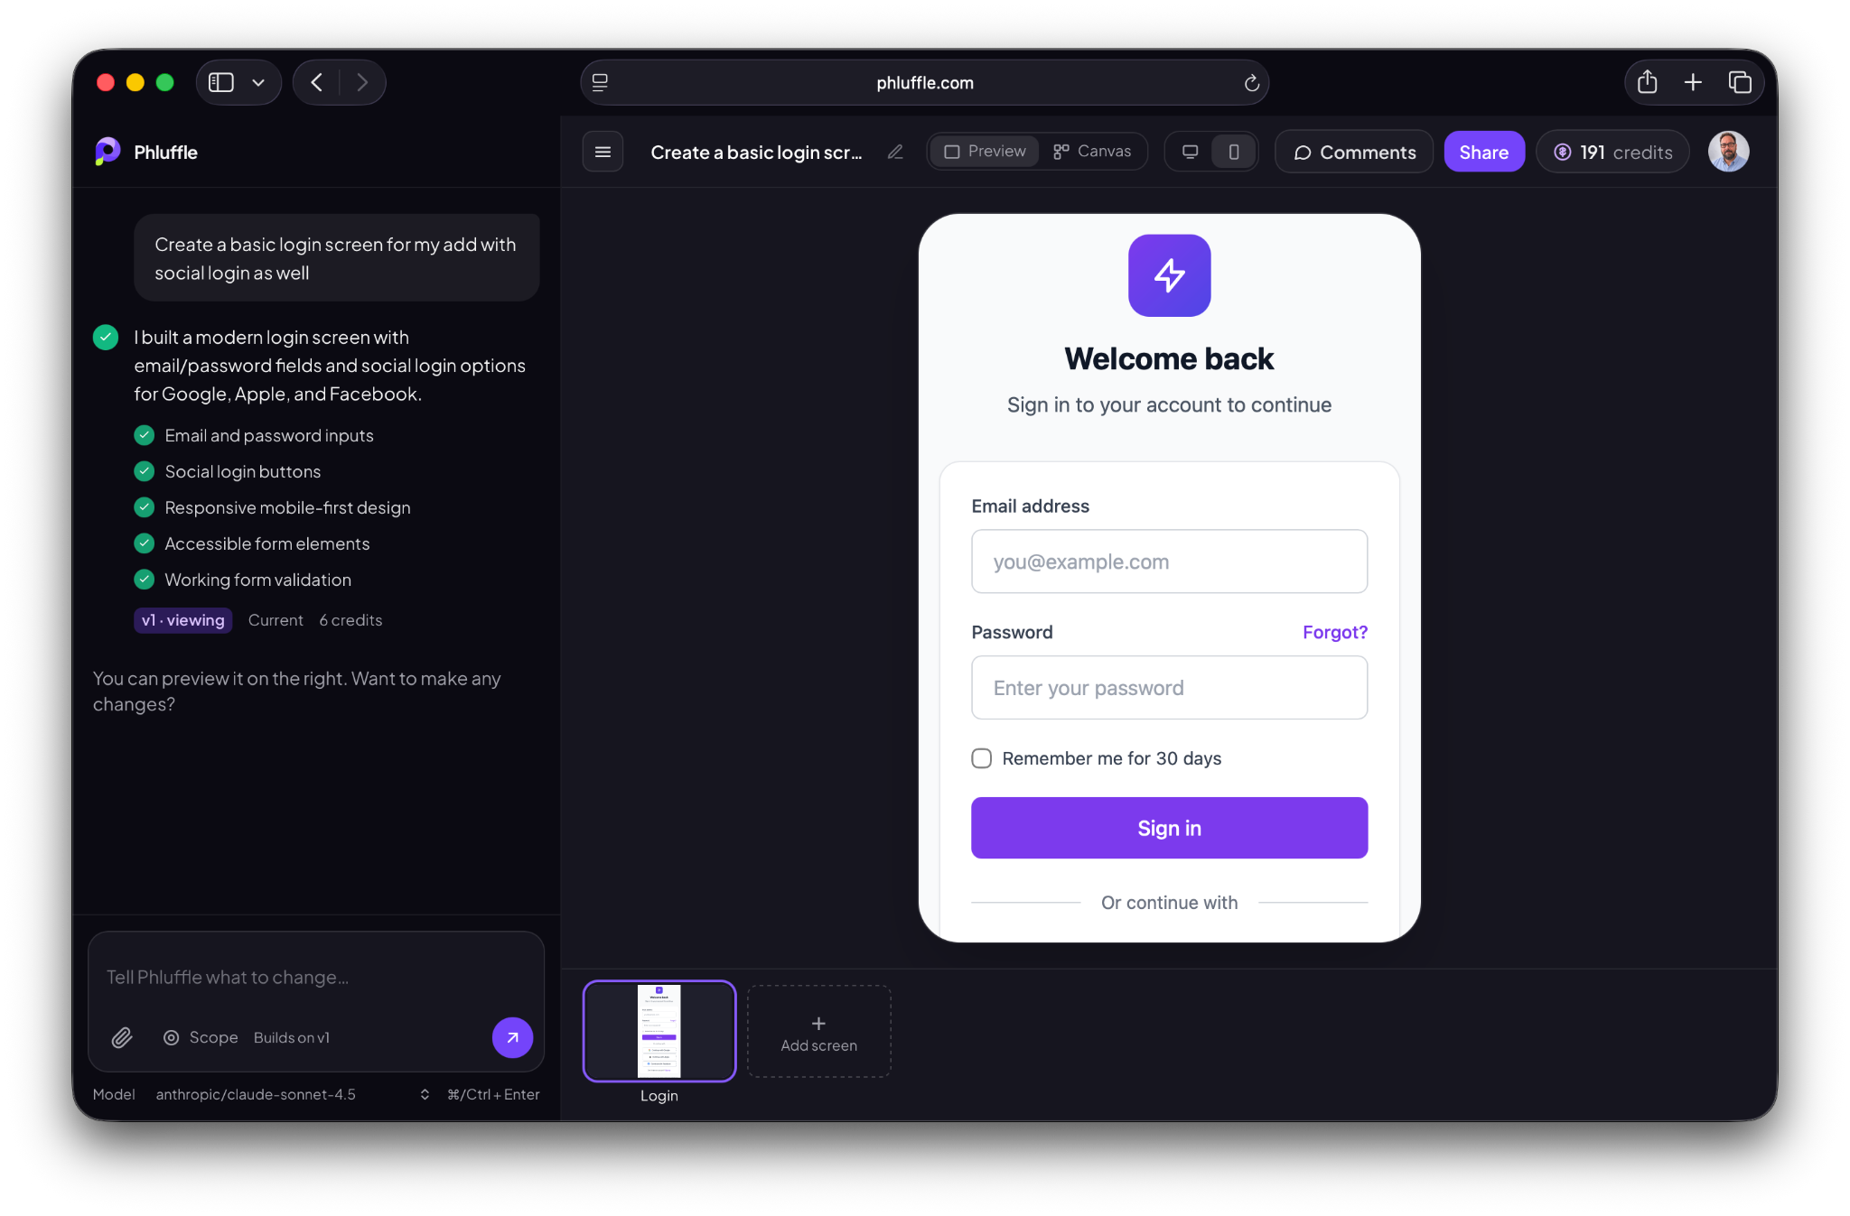Open a new tab with plus icon
The image size is (1850, 1216).
[1693, 82]
